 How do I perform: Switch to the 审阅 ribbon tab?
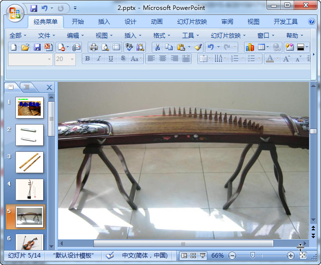tap(227, 21)
